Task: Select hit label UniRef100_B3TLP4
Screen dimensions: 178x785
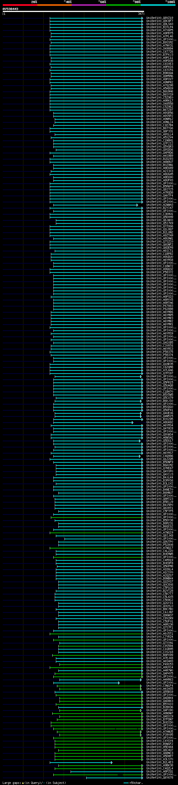Action: (160, 27)
